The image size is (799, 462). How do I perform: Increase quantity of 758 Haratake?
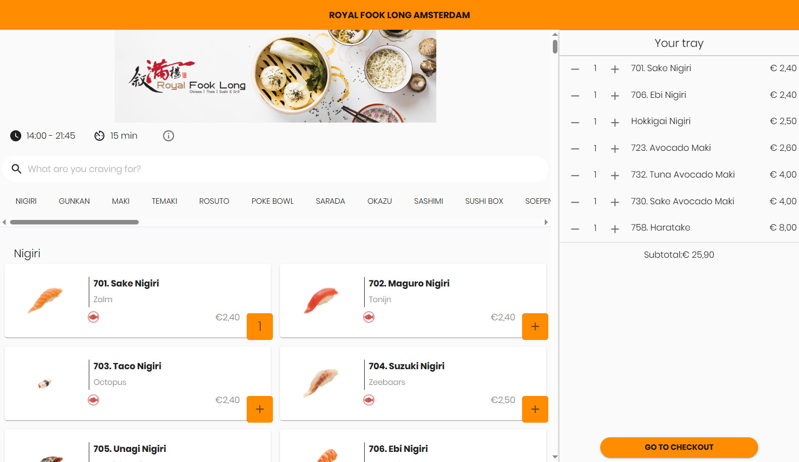tap(615, 228)
